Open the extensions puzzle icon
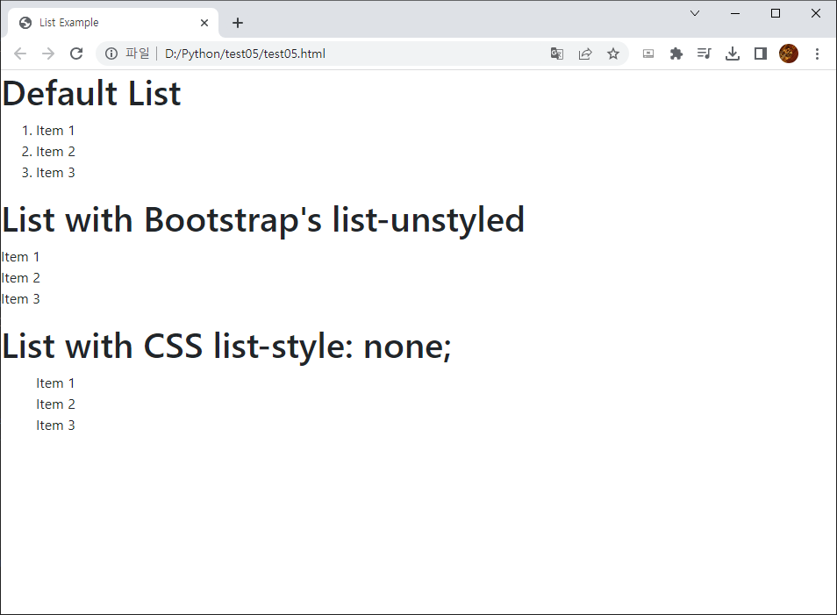837x615 pixels. [x=676, y=54]
